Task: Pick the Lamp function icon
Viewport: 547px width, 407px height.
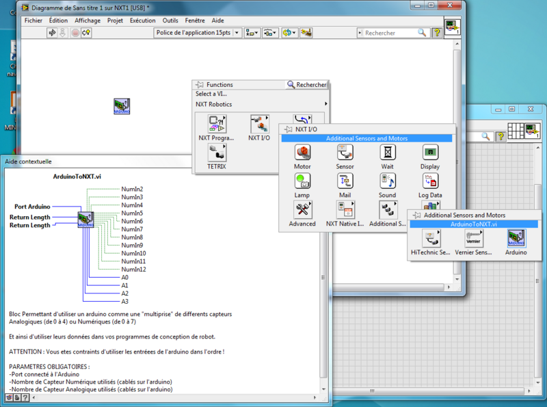Action: (302, 181)
